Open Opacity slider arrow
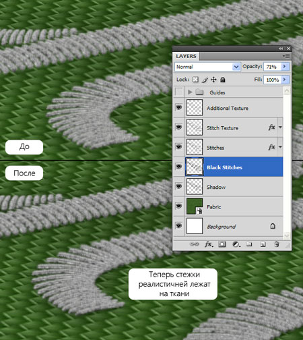 click(285, 67)
